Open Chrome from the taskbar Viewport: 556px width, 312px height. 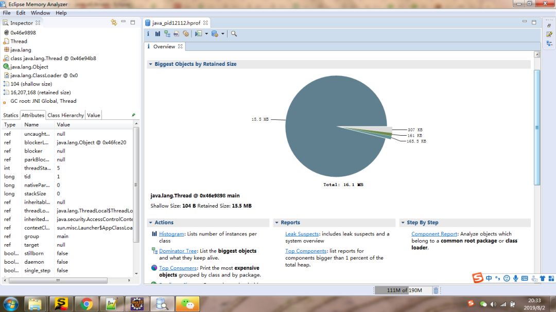coord(86,304)
